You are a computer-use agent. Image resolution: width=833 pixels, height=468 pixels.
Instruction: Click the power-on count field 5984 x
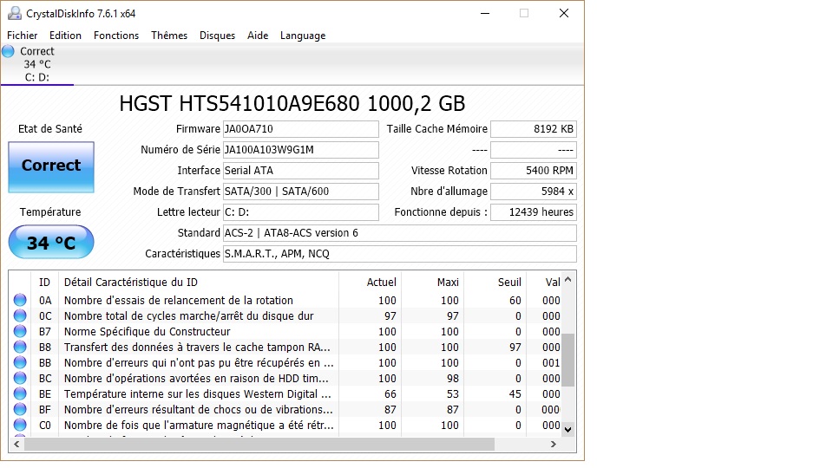pos(534,191)
